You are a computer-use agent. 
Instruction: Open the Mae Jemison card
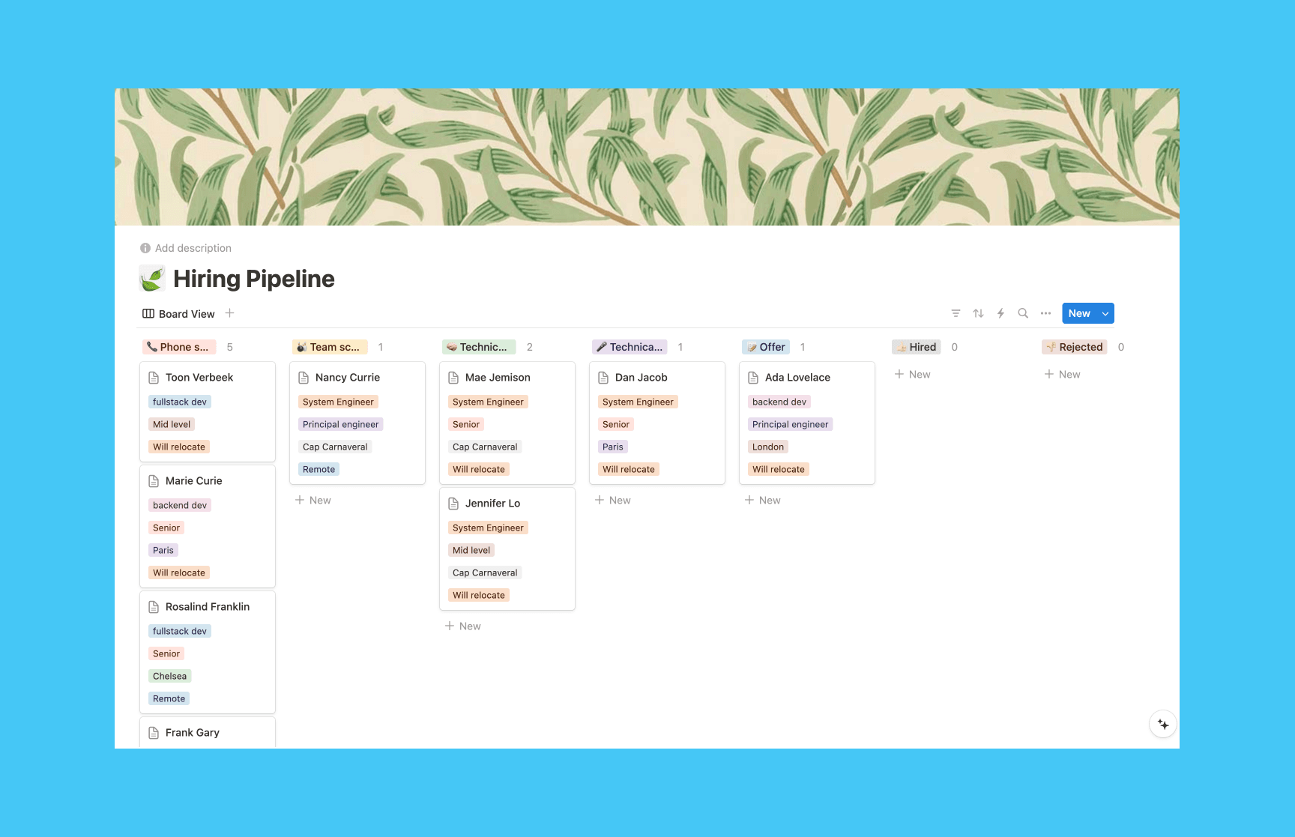tap(507, 423)
